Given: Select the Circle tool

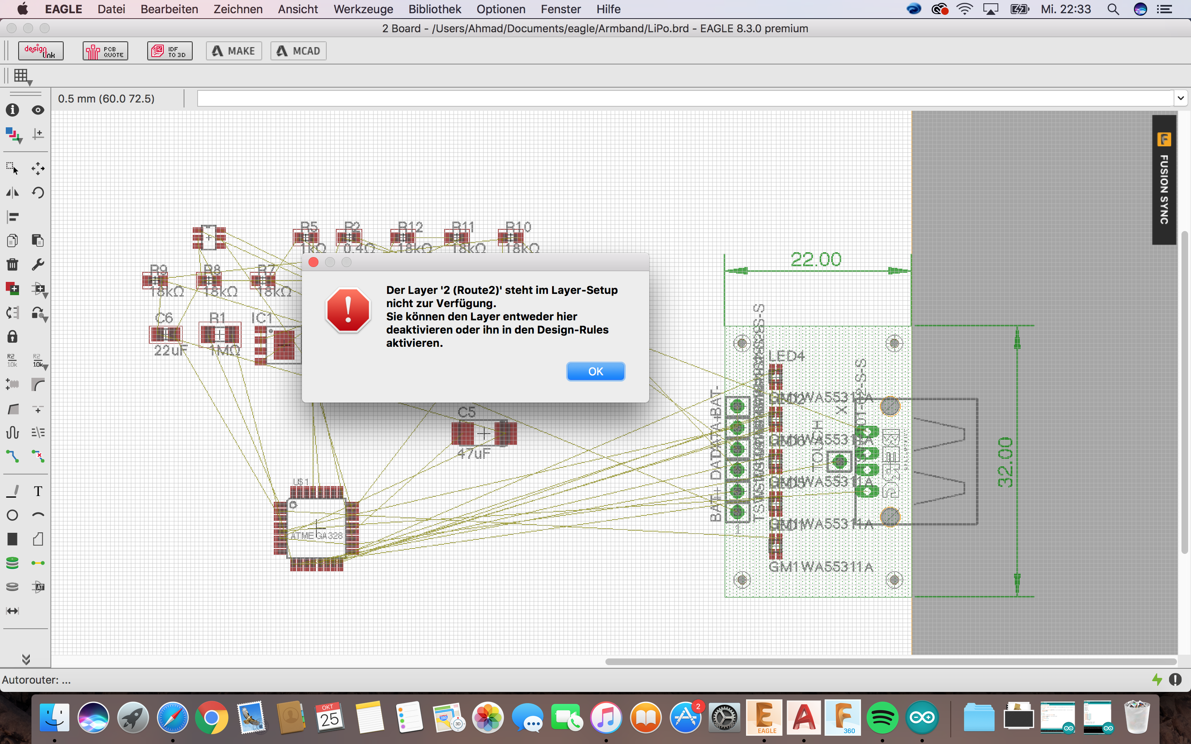Looking at the screenshot, I should pyautogui.click(x=12, y=515).
